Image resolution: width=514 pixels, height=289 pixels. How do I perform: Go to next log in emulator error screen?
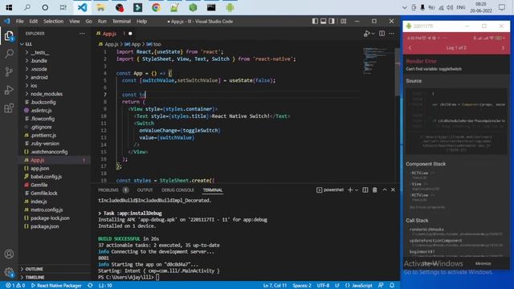pyautogui.click(x=504, y=48)
